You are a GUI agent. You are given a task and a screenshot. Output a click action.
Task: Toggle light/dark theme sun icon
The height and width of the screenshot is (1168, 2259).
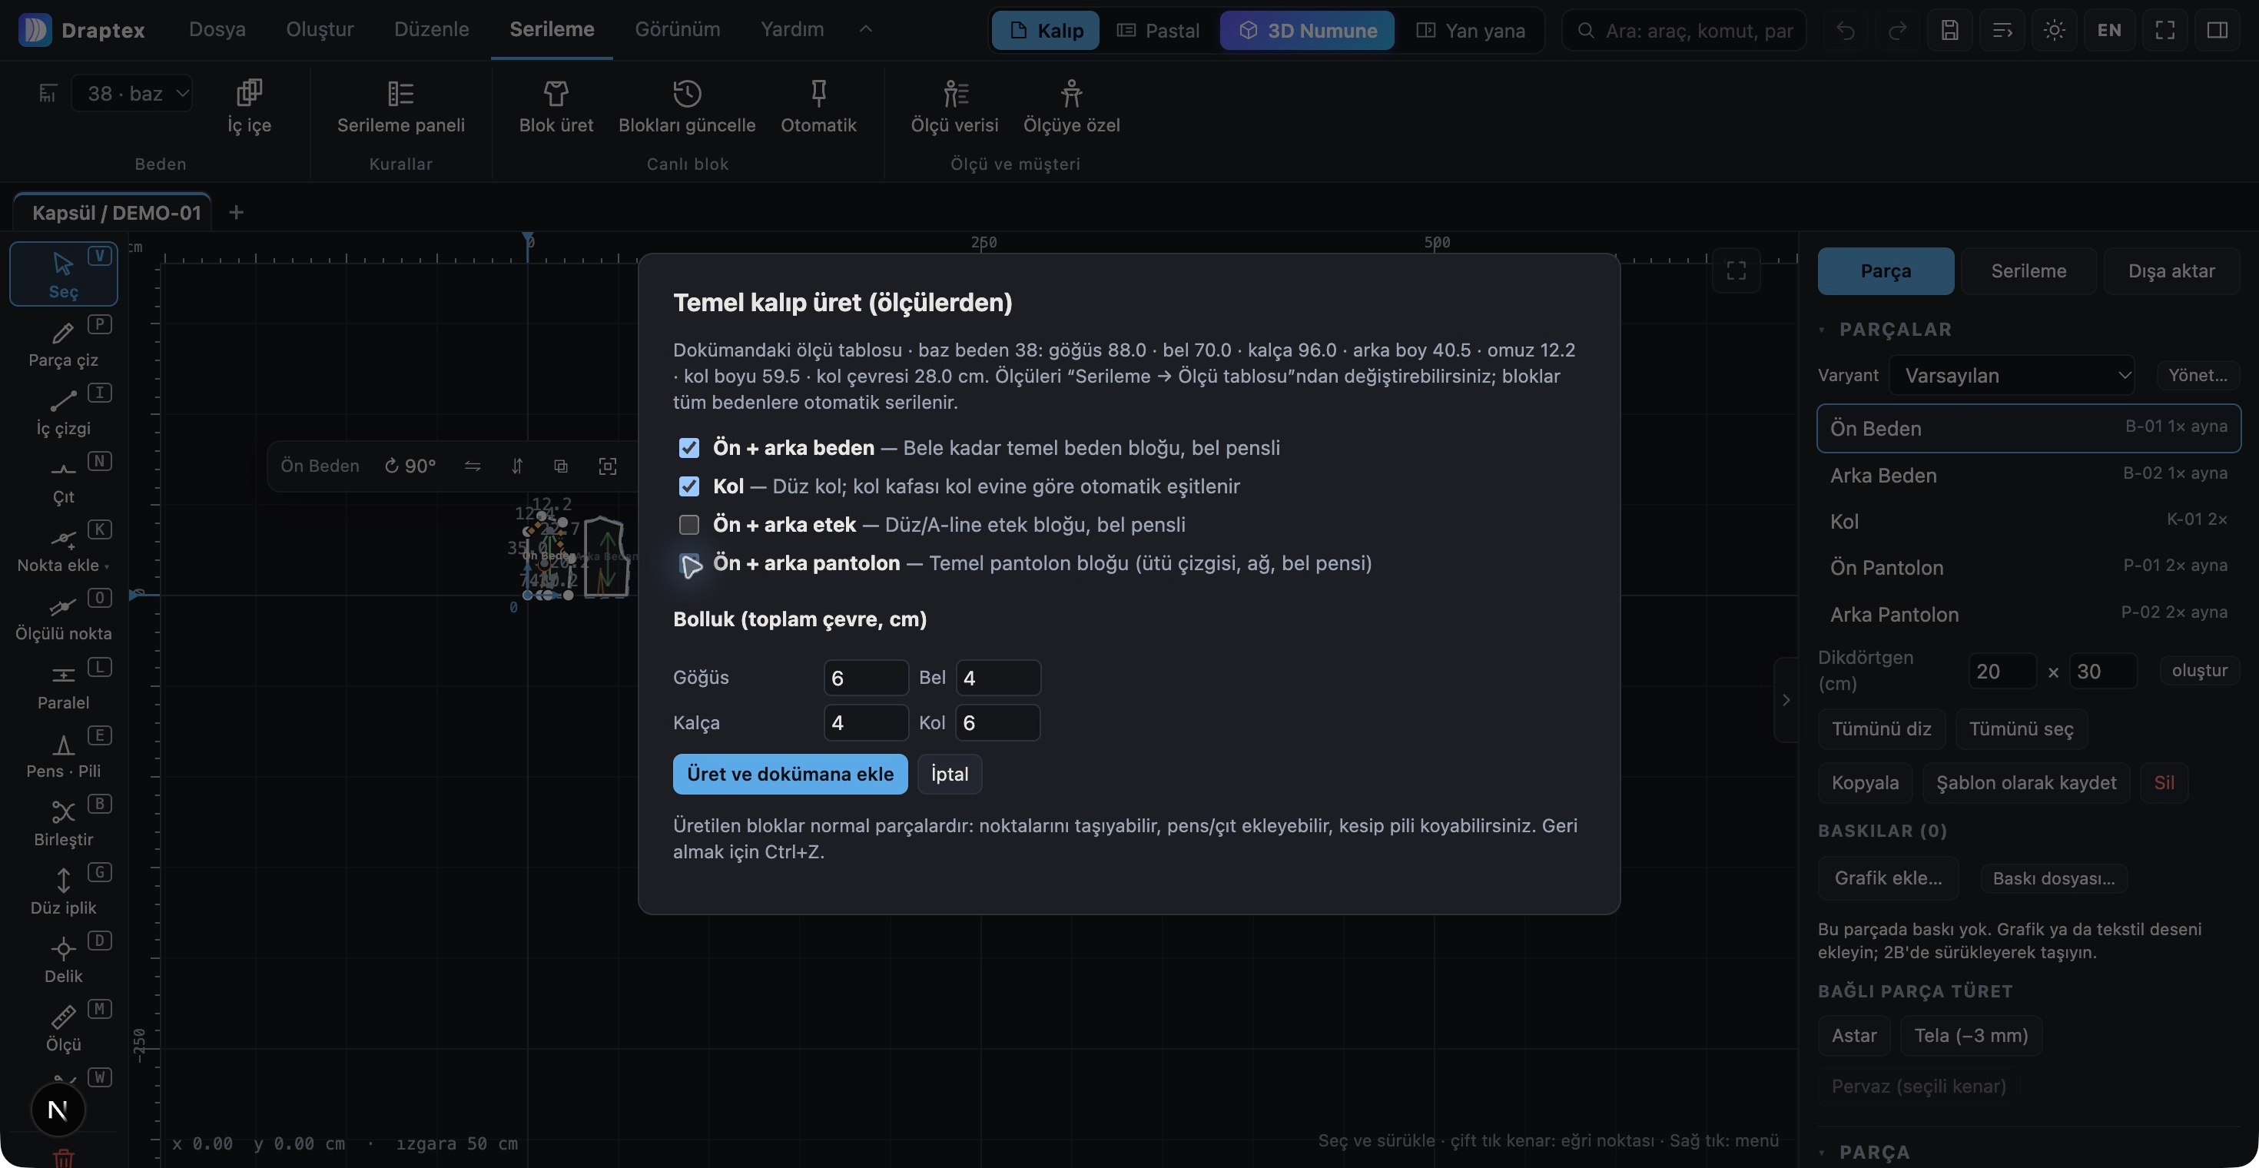pos(2054,31)
